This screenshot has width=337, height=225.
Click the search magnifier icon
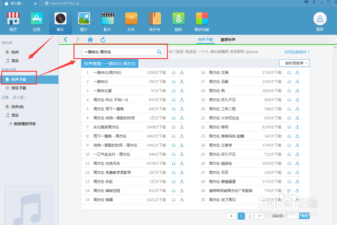click(x=159, y=52)
